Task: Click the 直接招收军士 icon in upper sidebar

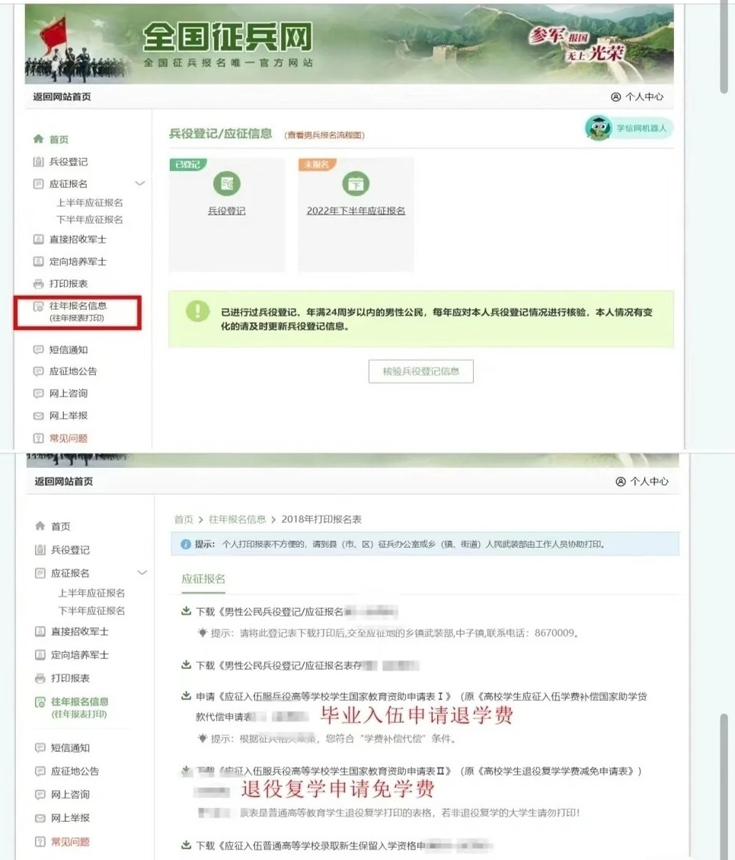Action: 38,239
